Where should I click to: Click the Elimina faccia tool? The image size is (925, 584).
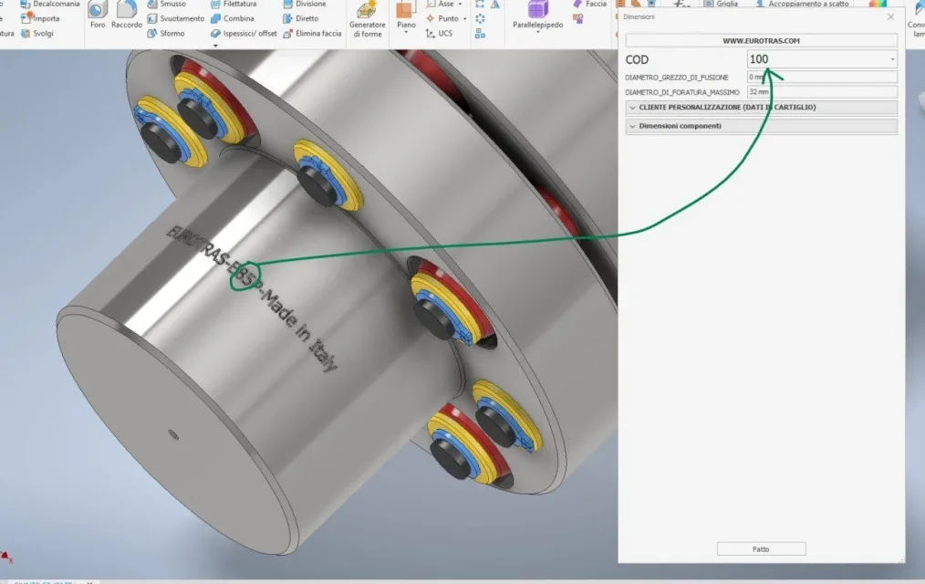312,33
